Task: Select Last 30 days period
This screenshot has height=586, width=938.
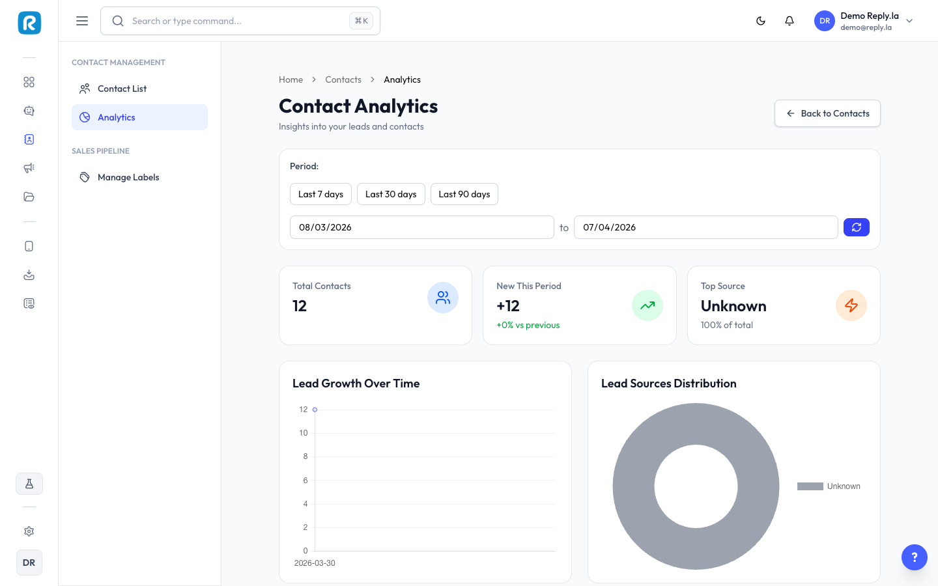Action: pos(391,194)
